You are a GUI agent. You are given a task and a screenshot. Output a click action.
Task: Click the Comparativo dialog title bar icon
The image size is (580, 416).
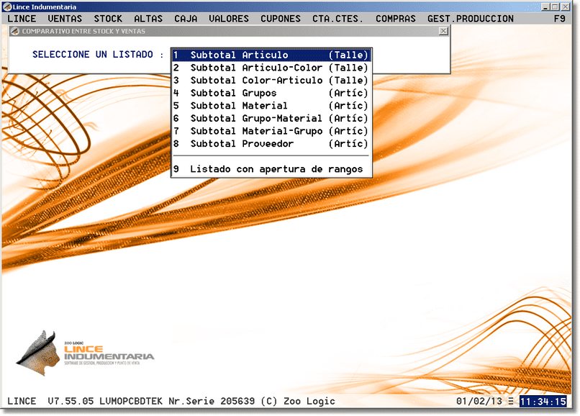15,31
